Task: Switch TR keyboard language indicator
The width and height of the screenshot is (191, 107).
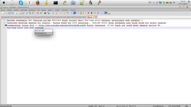Action: (150, 2)
